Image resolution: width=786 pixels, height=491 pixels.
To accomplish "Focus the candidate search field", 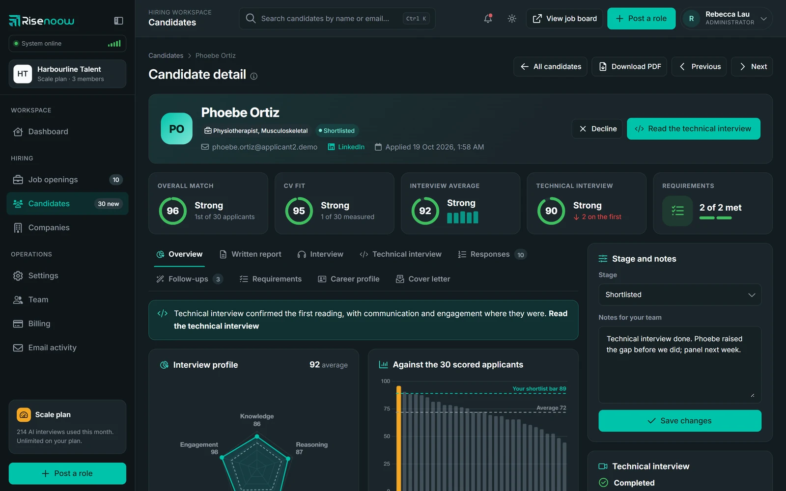I will tap(337, 19).
